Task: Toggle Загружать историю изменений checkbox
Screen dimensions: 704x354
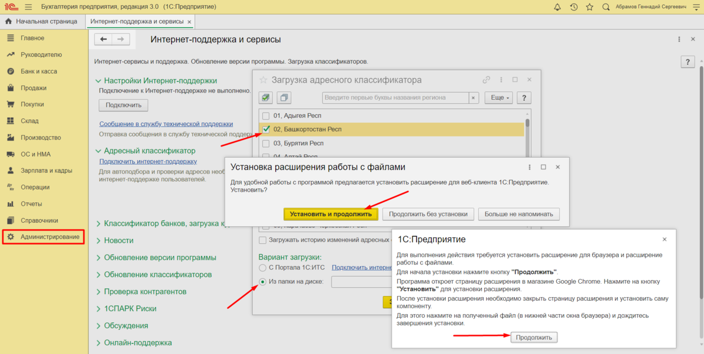Action: click(x=263, y=240)
